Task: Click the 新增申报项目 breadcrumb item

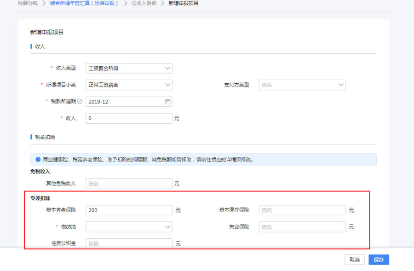Action: [x=184, y=3]
